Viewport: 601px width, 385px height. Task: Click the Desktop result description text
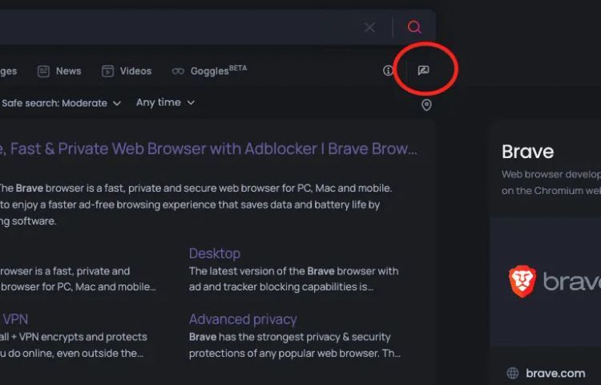click(293, 279)
